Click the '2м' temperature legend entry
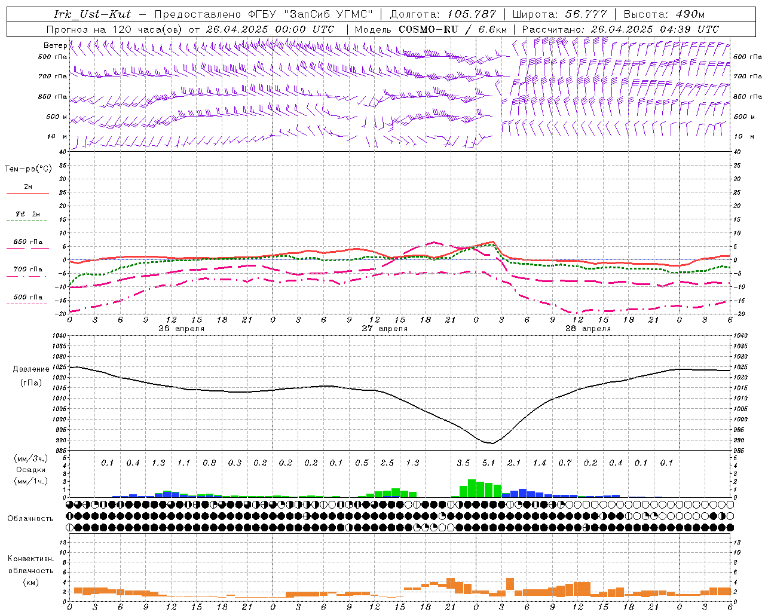Image resolution: width=765 pixels, height=612 pixels. coord(28,186)
